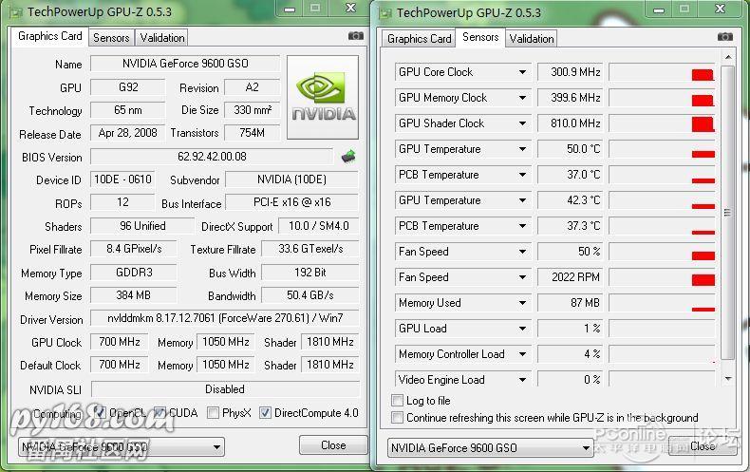
Task: Click Close button in left GPU-Z window
Action: [333, 445]
